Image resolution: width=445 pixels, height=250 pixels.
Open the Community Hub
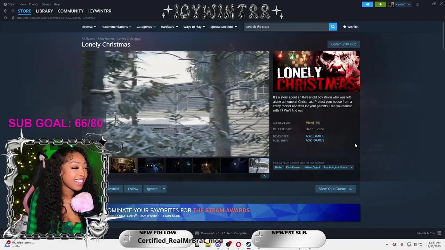pos(343,44)
